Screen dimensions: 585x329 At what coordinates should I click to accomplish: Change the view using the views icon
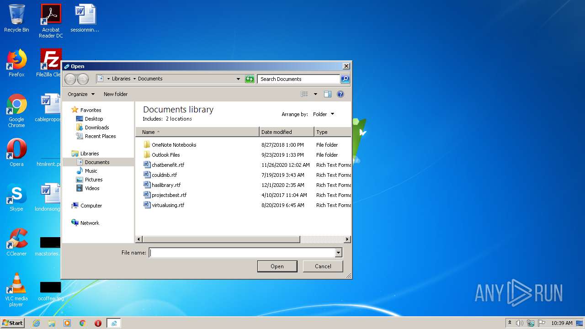point(304,94)
